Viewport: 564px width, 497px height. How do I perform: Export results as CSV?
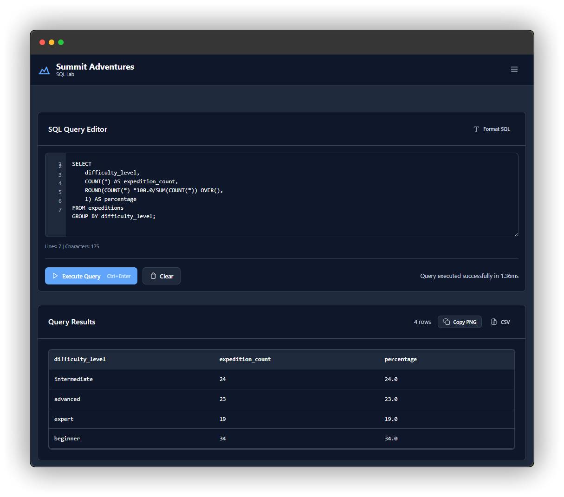point(500,322)
